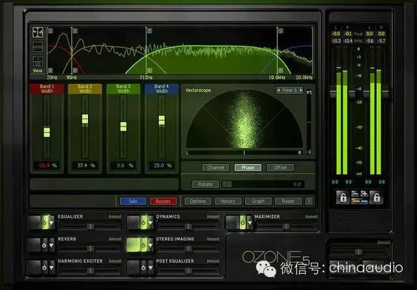This screenshot has width=417, height=290.
Task: Click the Options button
Action: tap(198, 201)
